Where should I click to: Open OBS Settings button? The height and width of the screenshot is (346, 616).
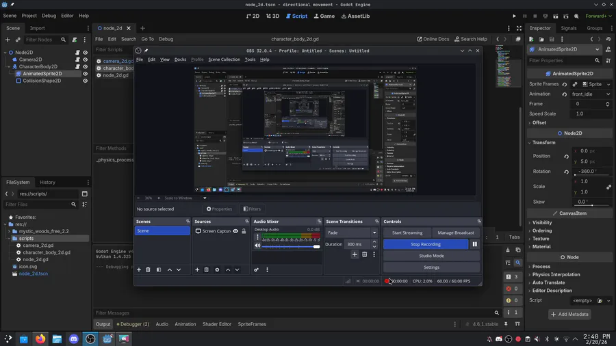click(431, 267)
